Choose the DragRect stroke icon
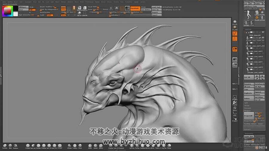269x151 pixels. tap(235, 98)
